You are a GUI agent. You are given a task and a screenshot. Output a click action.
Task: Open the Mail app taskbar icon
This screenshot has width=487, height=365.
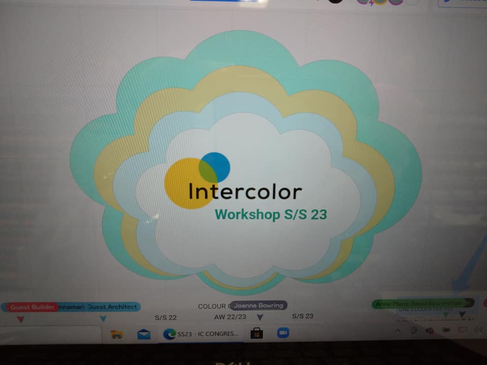tap(144, 334)
